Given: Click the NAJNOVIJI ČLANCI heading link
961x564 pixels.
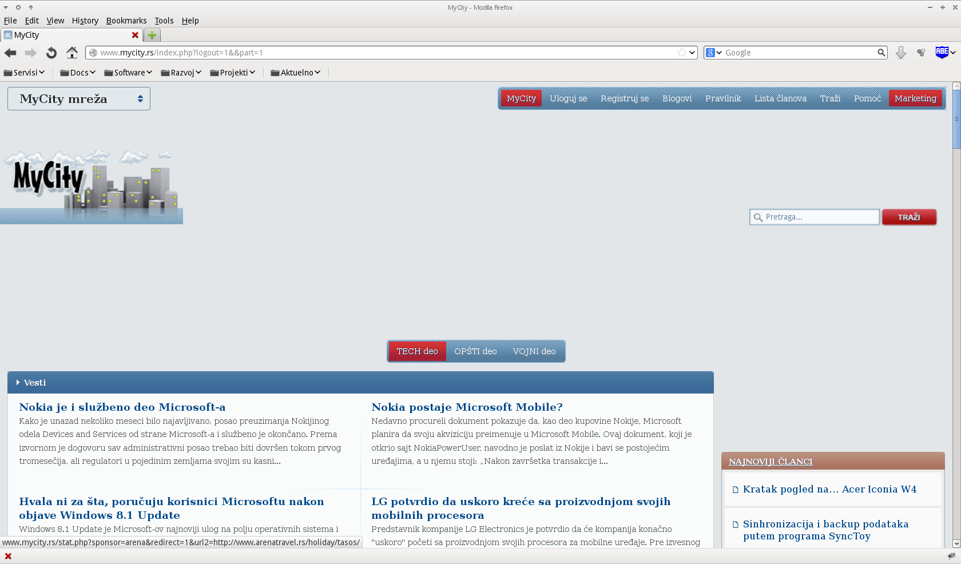Looking at the screenshot, I should [771, 462].
